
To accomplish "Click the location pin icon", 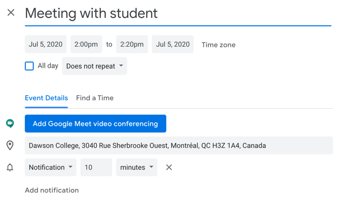I will (10, 145).
